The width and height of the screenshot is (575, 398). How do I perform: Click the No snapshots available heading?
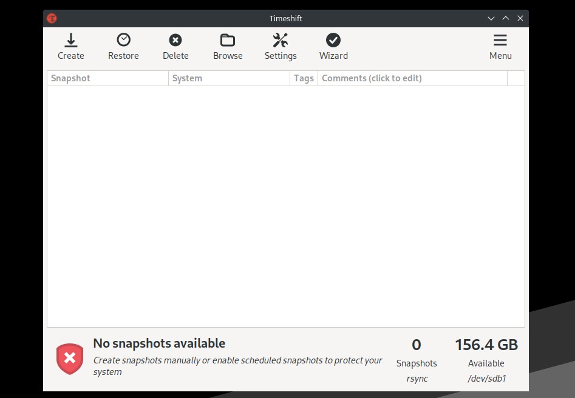coord(159,343)
